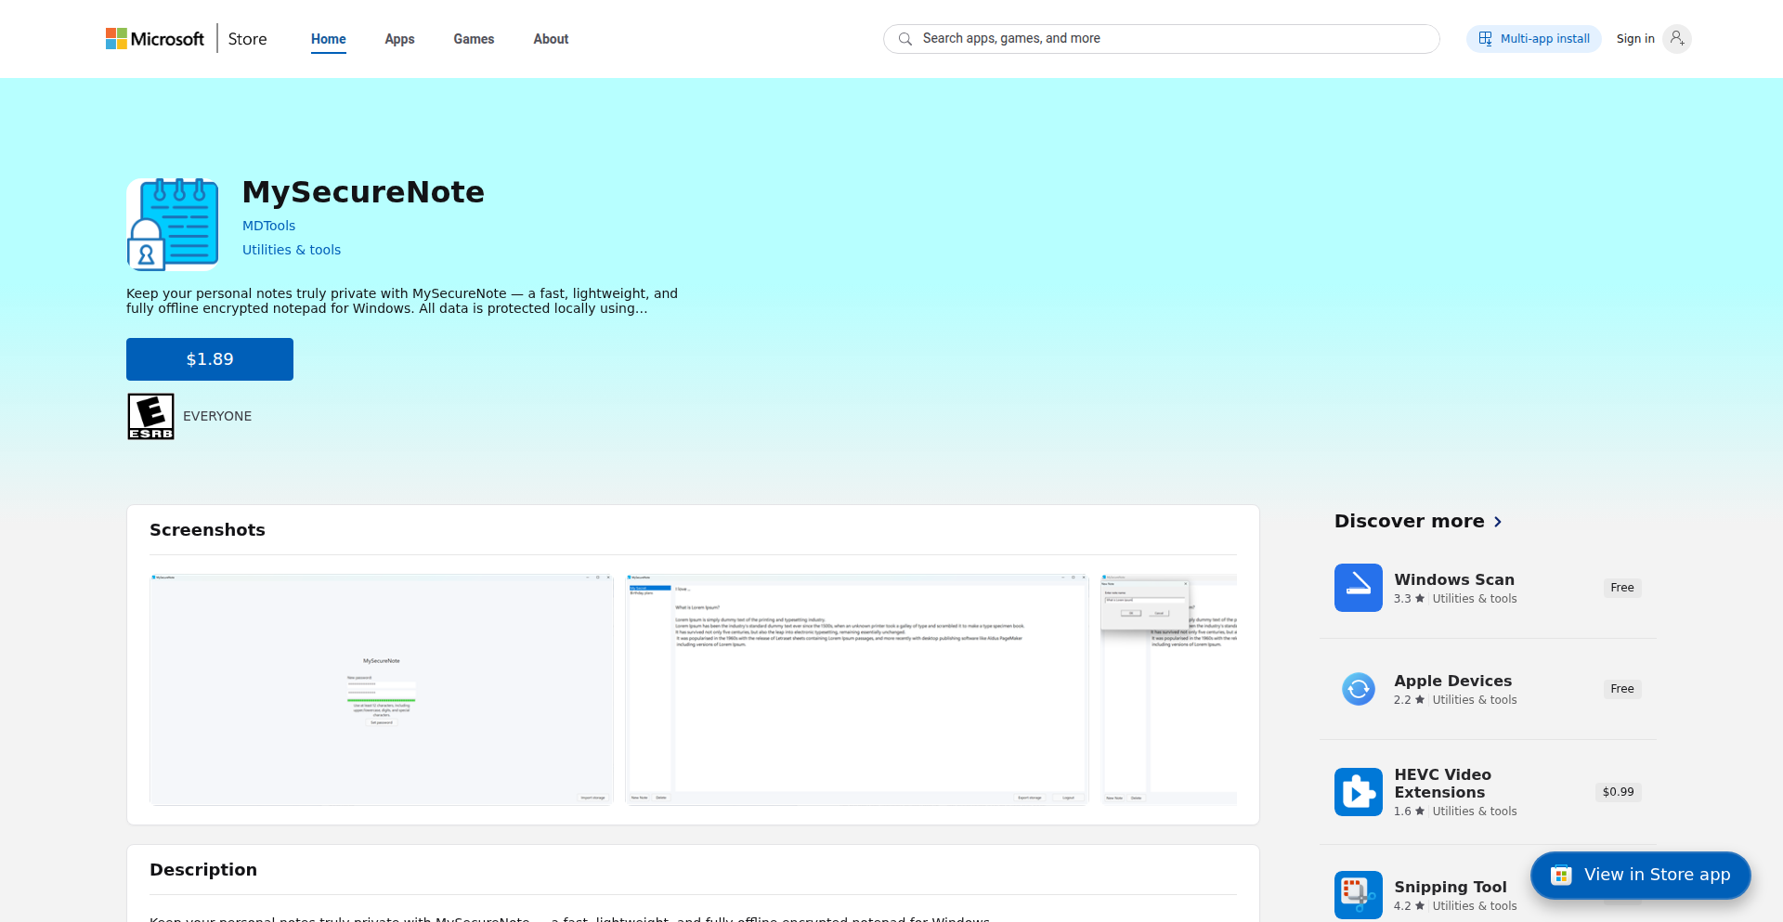Screen dimensions: 1783x922
Task: Click the Free badge for Apple Devices
Action: tap(1622, 689)
